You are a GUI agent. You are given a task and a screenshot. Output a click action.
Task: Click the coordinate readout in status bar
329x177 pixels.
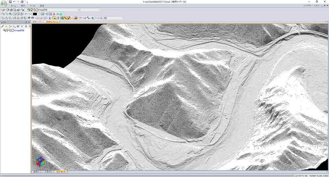[x=311, y=176]
